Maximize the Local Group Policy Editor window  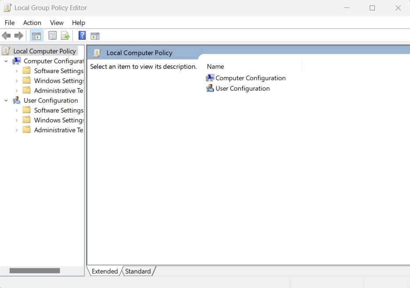pos(372,8)
